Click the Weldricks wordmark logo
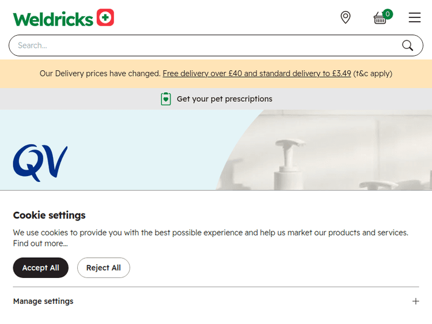Image resolution: width=432 pixels, height=324 pixels. tap(53, 19)
